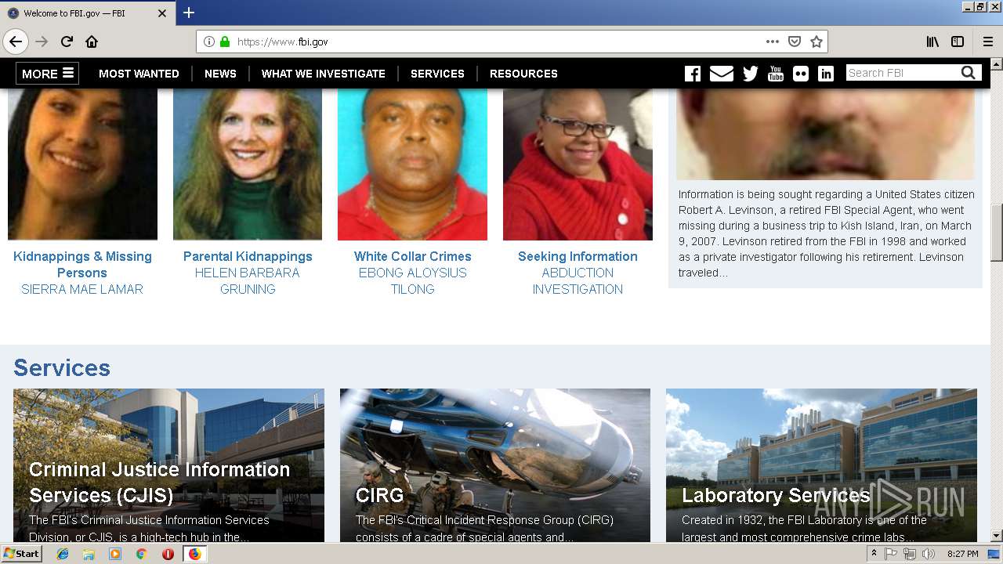The width and height of the screenshot is (1003, 564).
Task: Open WHAT WE INVESTIGATE menu
Action: (x=324, y=74)
